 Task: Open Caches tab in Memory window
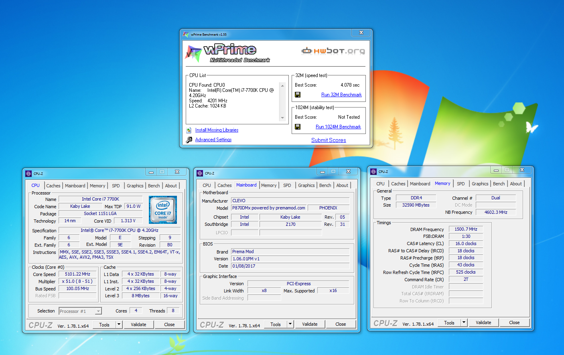[x=398, y=184]
